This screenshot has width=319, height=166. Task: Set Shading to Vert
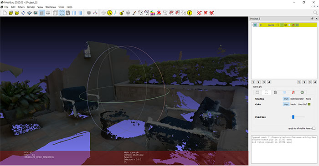click(x=286, y=99)
